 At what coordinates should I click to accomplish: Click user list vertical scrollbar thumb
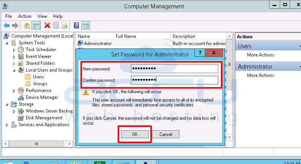tap(229, 64)
